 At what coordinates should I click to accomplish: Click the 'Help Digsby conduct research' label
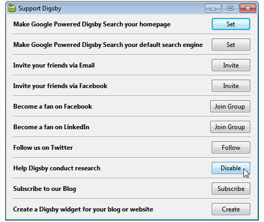tap(56, 168)
